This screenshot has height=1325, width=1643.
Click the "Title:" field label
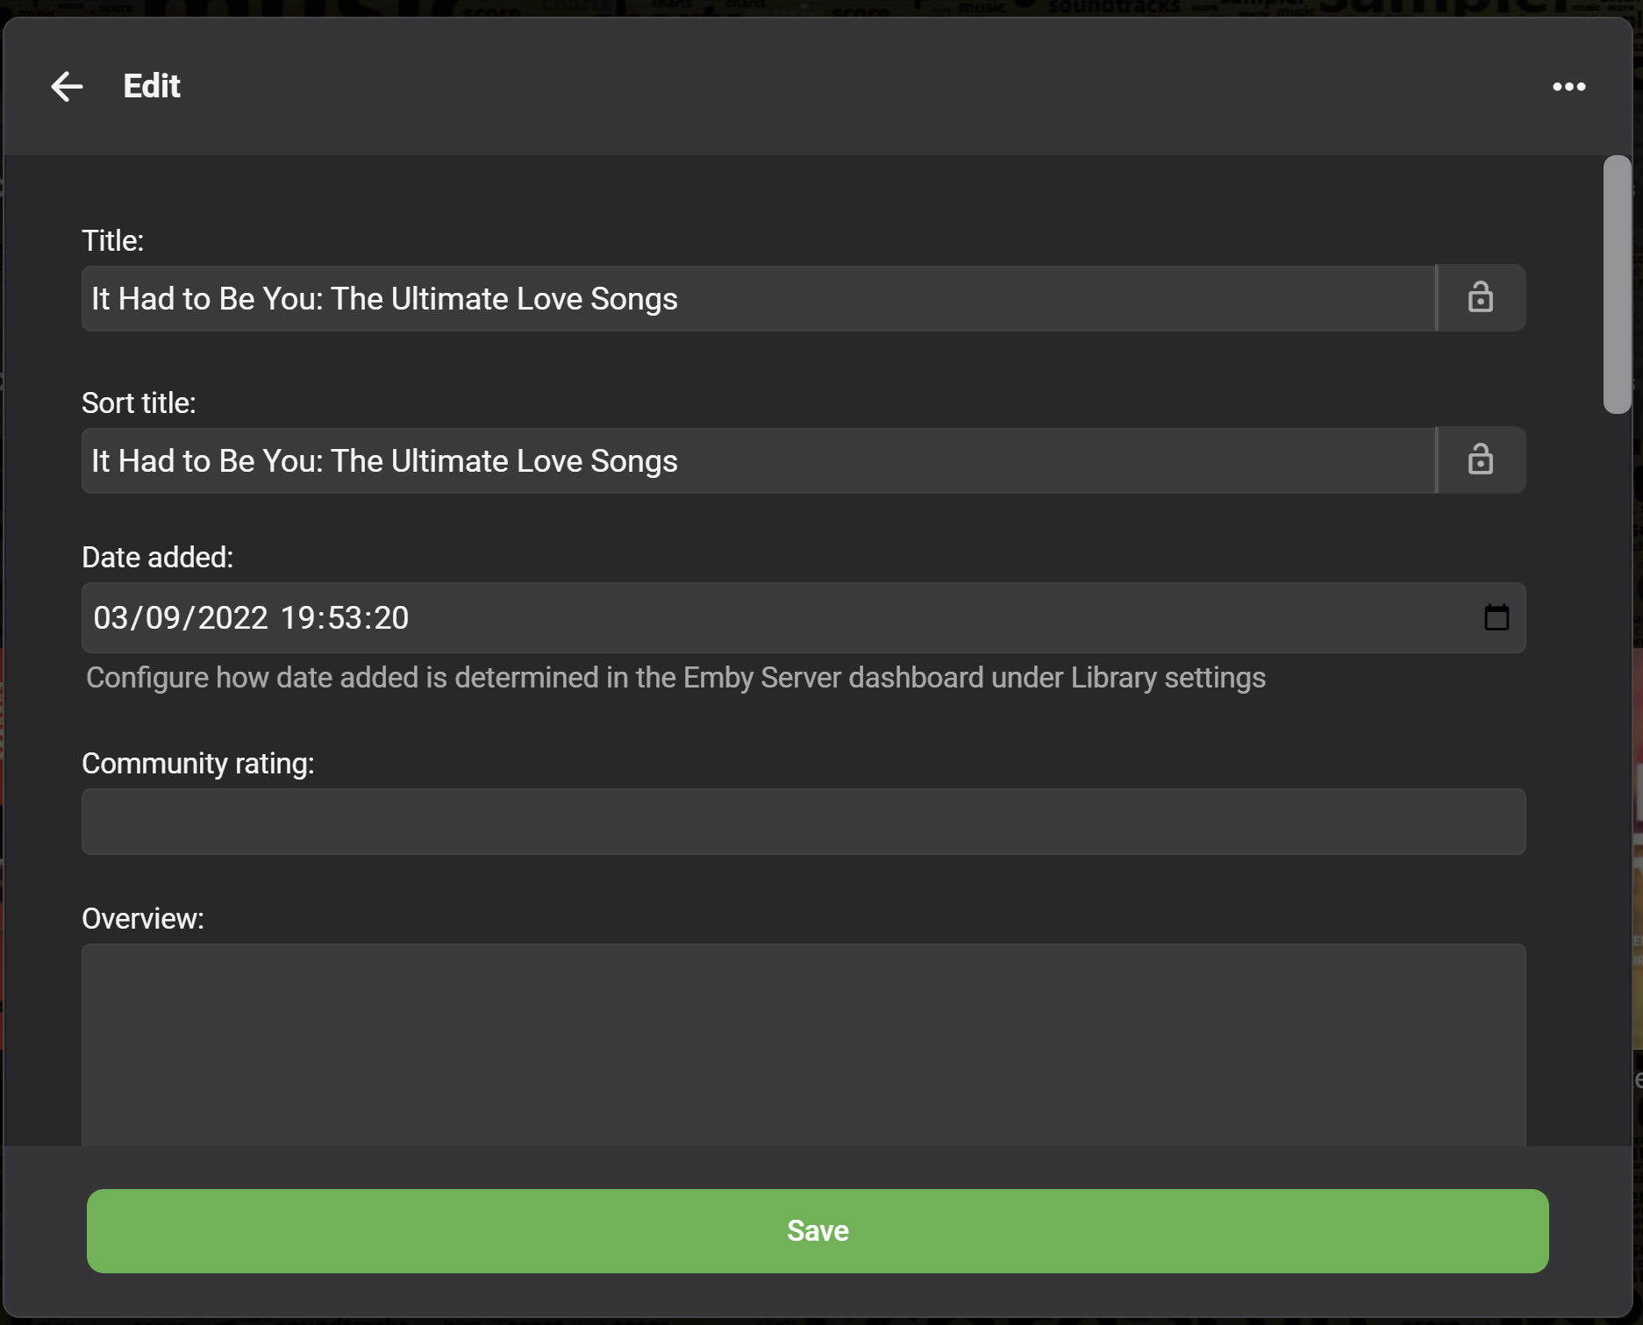coord(113,241)
